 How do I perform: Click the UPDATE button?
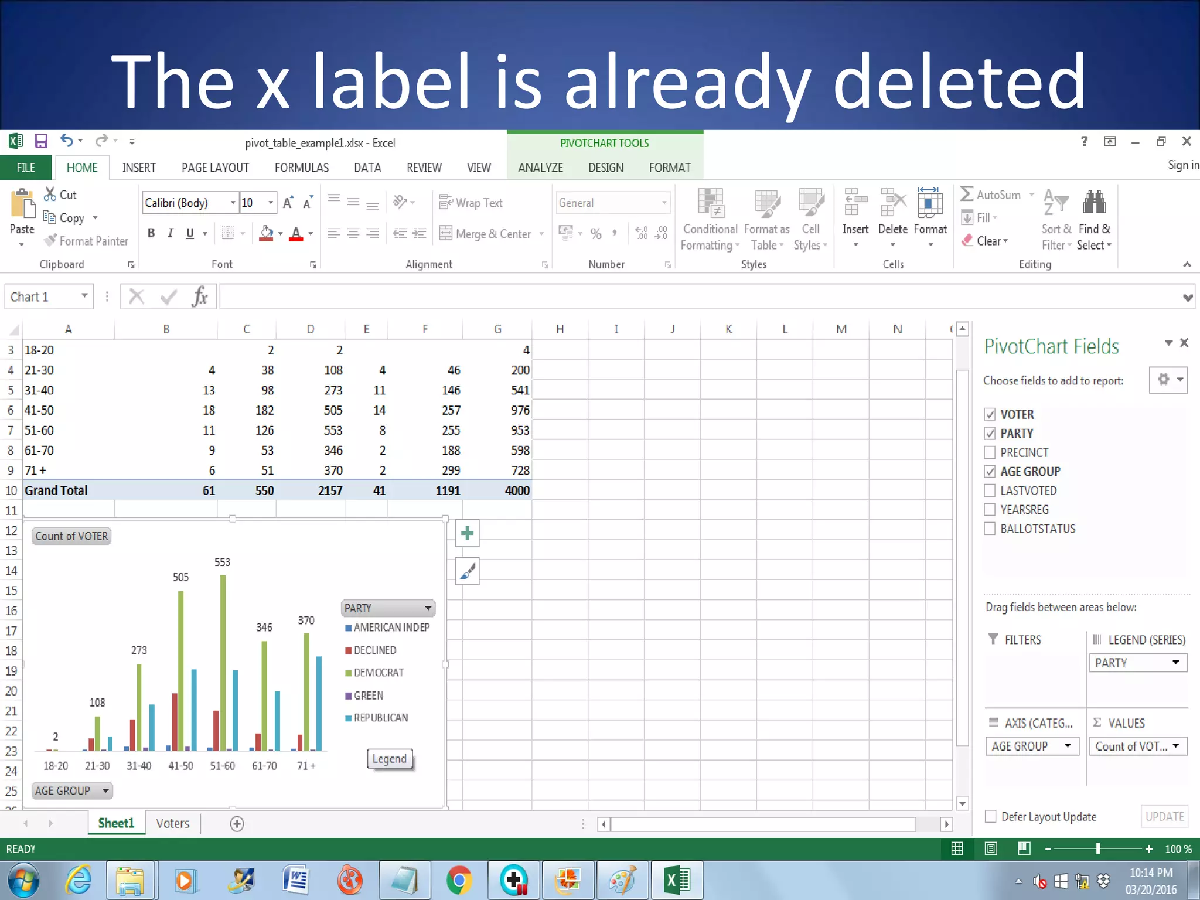click(x=1164, y=816)
